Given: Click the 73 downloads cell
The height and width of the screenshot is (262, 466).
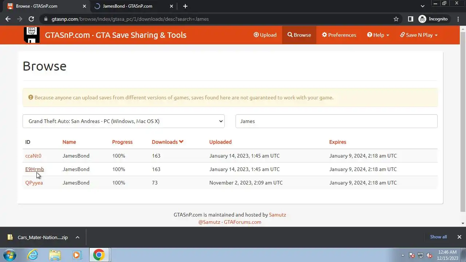Looking at the screenshot, I should [155, 183].
